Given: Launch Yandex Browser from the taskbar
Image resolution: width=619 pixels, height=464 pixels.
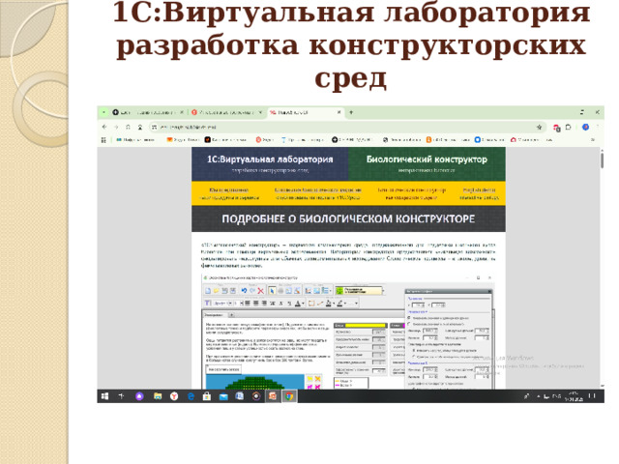Looking at the screenshot, I should 174,396.
